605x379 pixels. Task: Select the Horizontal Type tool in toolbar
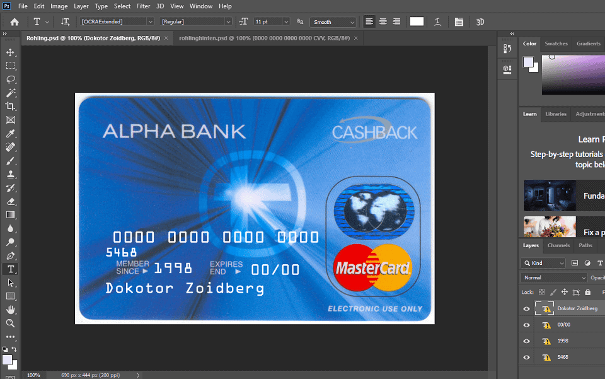click(11, 269)
